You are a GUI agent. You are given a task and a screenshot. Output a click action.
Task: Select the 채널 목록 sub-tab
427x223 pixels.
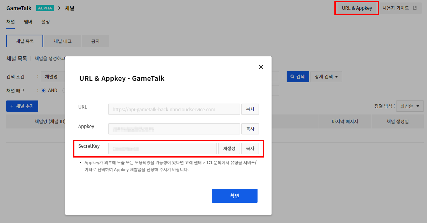coord(25,41)
